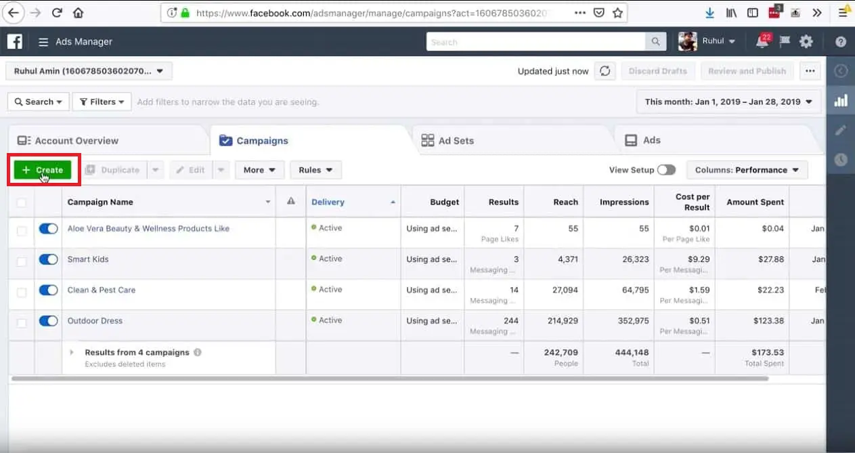Screen dimensions: 855x453
Task: Open the settings gear icon in header
Action: point(806,41)
